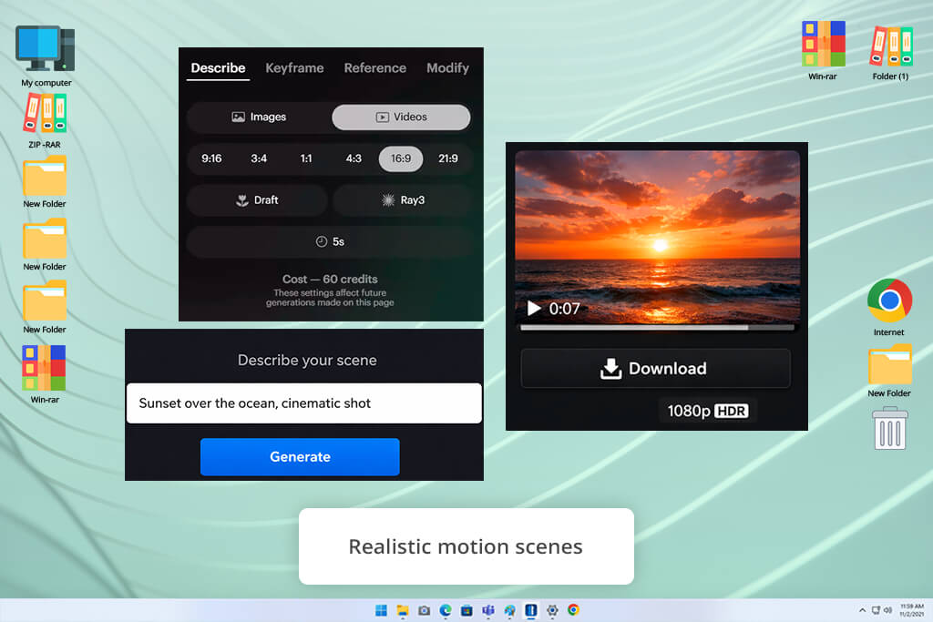Open My computer desktop icon
The image size is (933, 622).
46,56
